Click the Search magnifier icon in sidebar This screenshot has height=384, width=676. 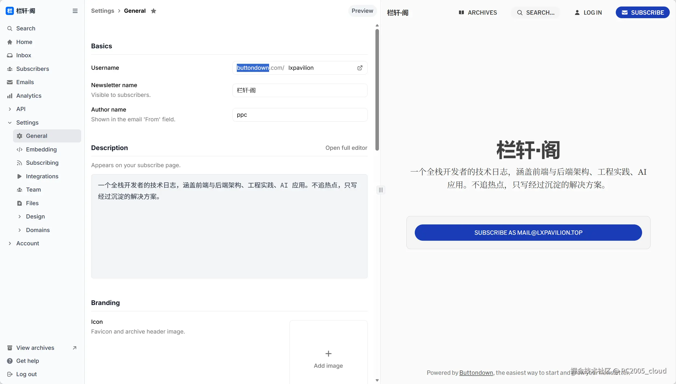coord(10,28)
